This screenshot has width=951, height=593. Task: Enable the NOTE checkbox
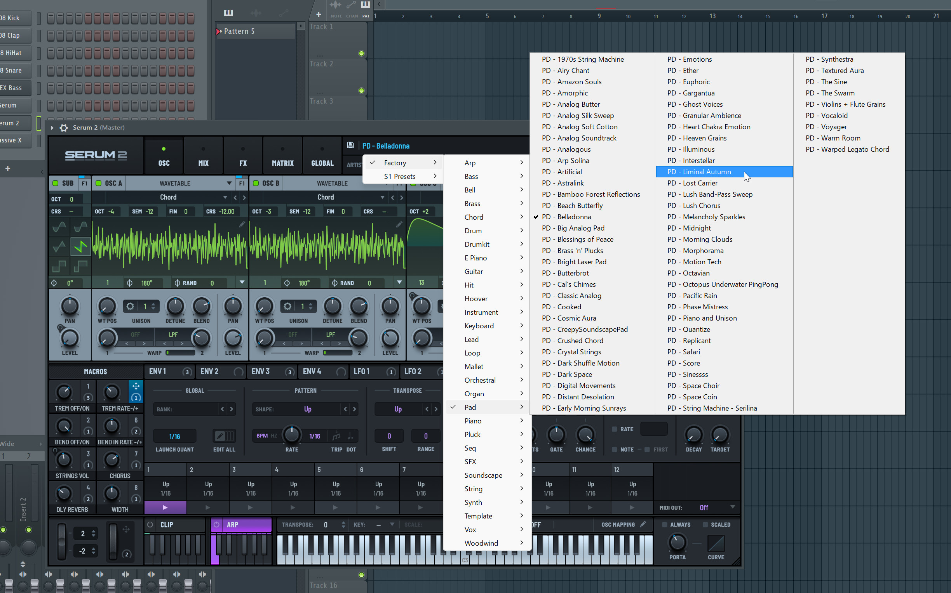coord(614,449)
